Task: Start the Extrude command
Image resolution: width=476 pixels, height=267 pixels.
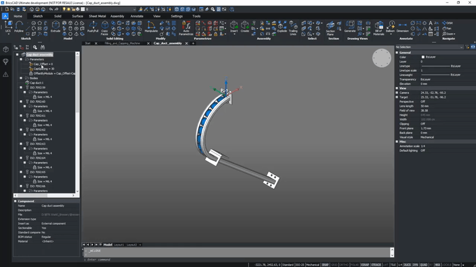Action: pyautogui.click(x=55, y=27)
